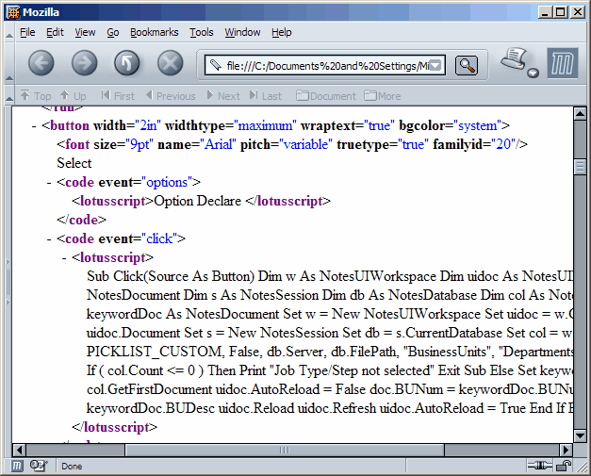Go back with the Back arrow button
Screen dimensions: 591x476
(41, 63)
